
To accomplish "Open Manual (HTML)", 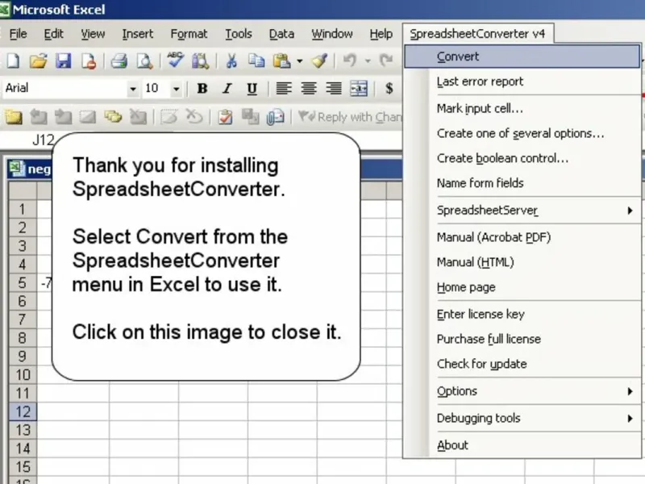I will tap(522, 262).
